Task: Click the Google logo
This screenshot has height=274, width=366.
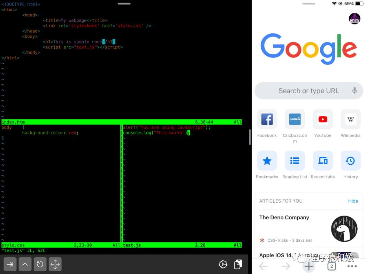Action: tap(308, 49)
